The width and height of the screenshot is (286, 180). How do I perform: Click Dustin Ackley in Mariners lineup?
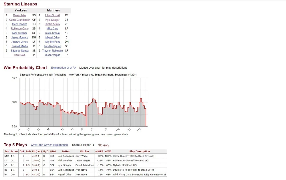(x=52, y=24)
